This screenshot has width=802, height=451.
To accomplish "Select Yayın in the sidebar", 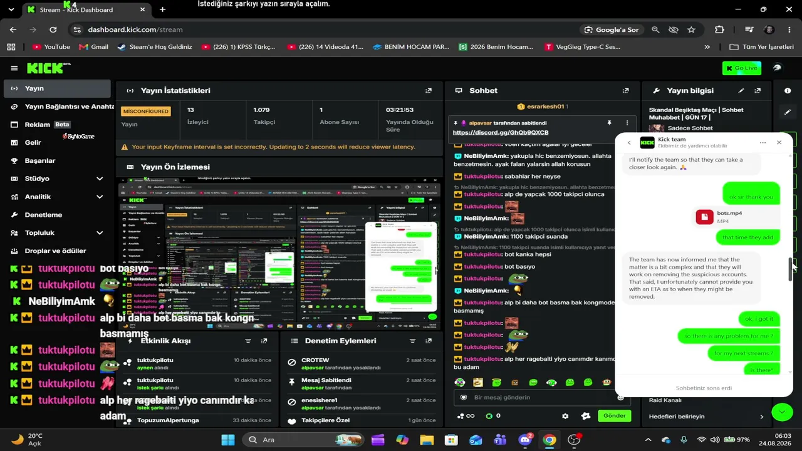I will [57, 88].
